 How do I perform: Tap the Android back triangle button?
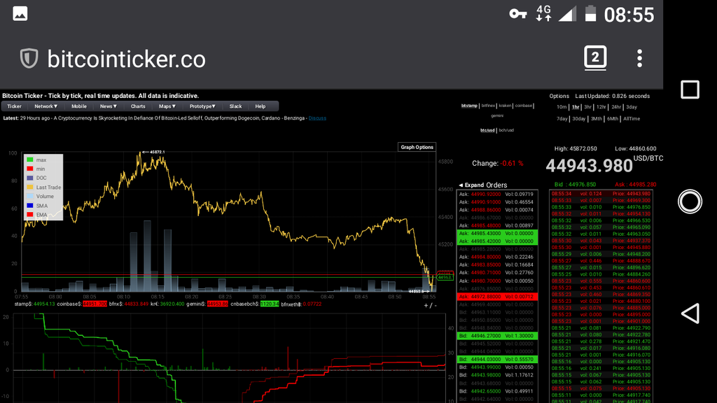[690, 313]
